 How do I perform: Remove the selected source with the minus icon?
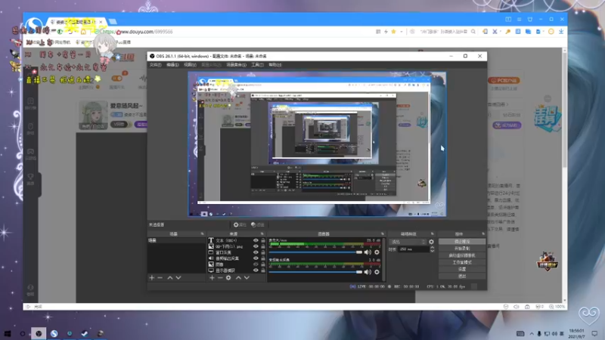coord(220,277)
